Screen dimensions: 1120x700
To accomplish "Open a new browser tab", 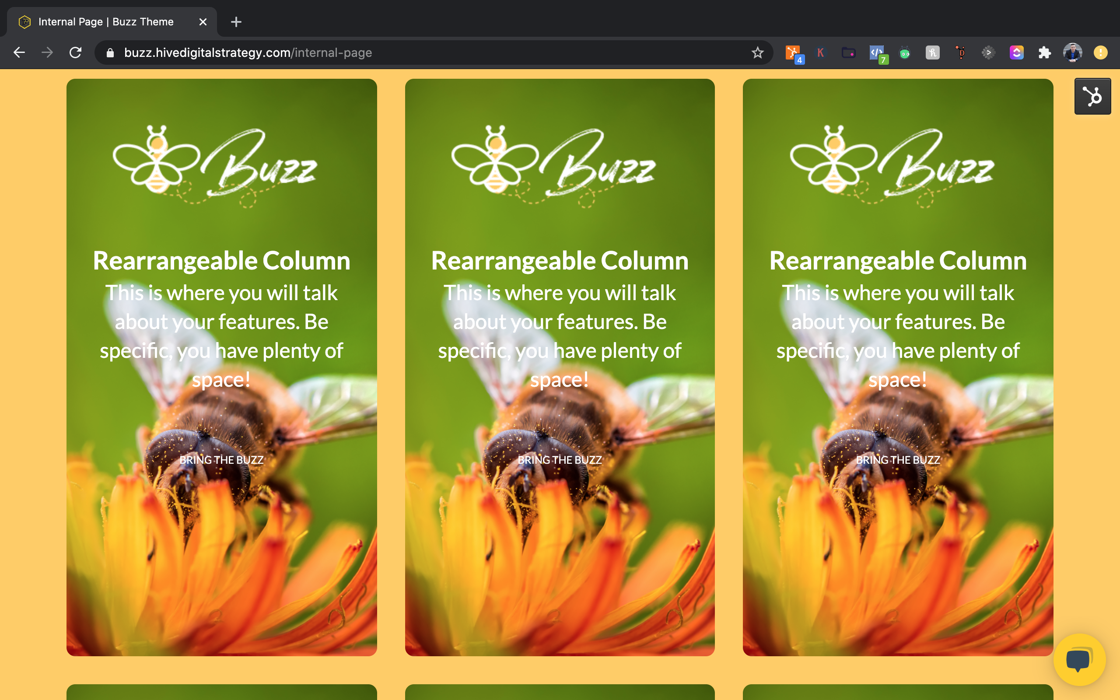I will (236, 22).
